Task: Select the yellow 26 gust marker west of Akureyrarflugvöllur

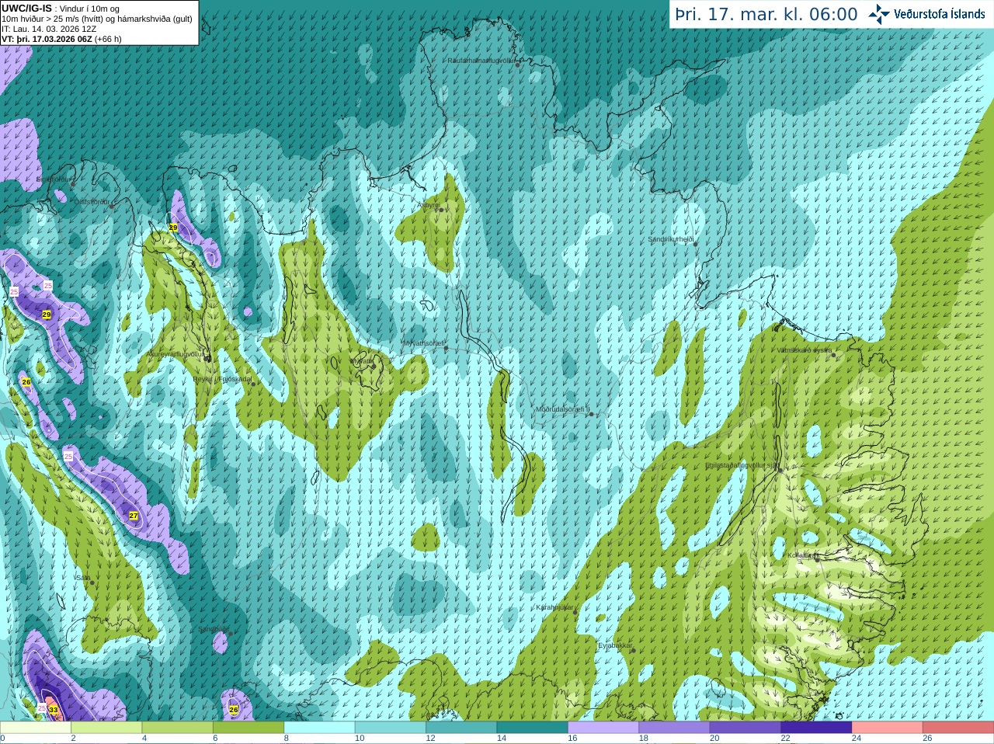Action: point(26,382)
